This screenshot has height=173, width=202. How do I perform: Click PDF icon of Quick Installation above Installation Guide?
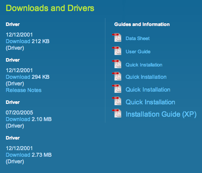pos(117,101)
